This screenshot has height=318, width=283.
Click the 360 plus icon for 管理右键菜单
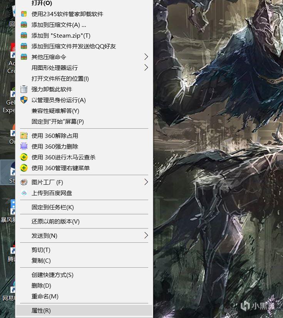(24, 168)
